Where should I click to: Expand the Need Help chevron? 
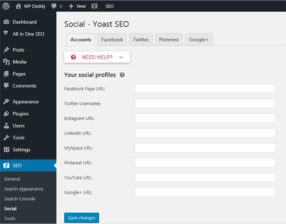pos(121,57)
